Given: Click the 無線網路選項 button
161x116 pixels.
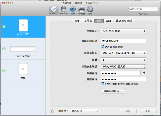Looking at the screenshot, I should click(x=113, y=91).
